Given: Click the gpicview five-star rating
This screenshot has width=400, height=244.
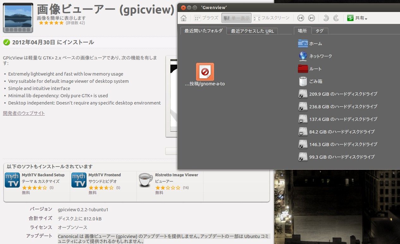Looking at the screenshot, I should 51,23.
